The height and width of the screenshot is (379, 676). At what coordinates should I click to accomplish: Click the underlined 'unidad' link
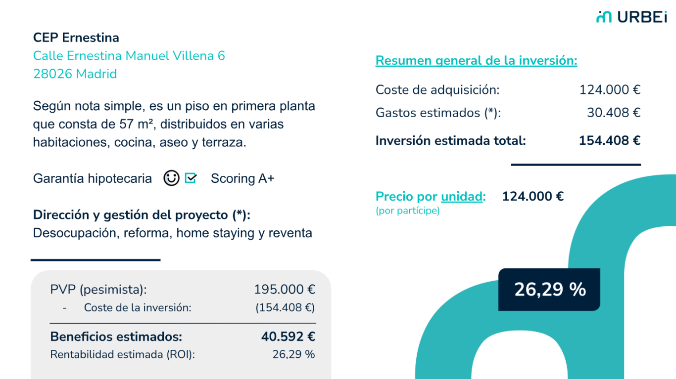[462, 197]
